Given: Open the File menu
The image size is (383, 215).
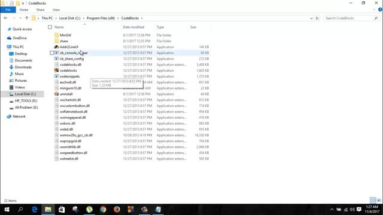Looking at the screenshot, I should pos(8,10).
